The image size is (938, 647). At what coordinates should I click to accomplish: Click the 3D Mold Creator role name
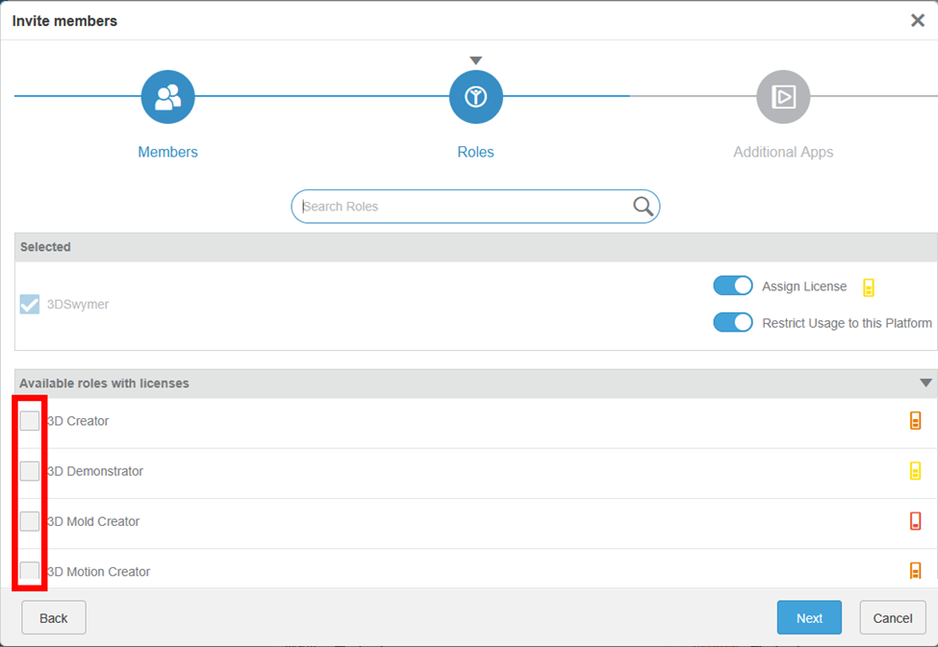[x=93, y=521]
